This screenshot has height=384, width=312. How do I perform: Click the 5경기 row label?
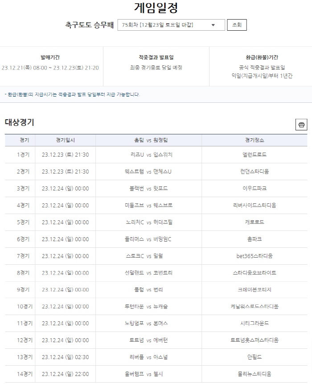pos(23,222)
